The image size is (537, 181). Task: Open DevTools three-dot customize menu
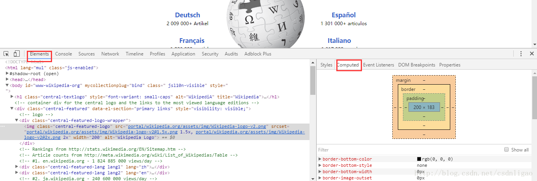521,54
